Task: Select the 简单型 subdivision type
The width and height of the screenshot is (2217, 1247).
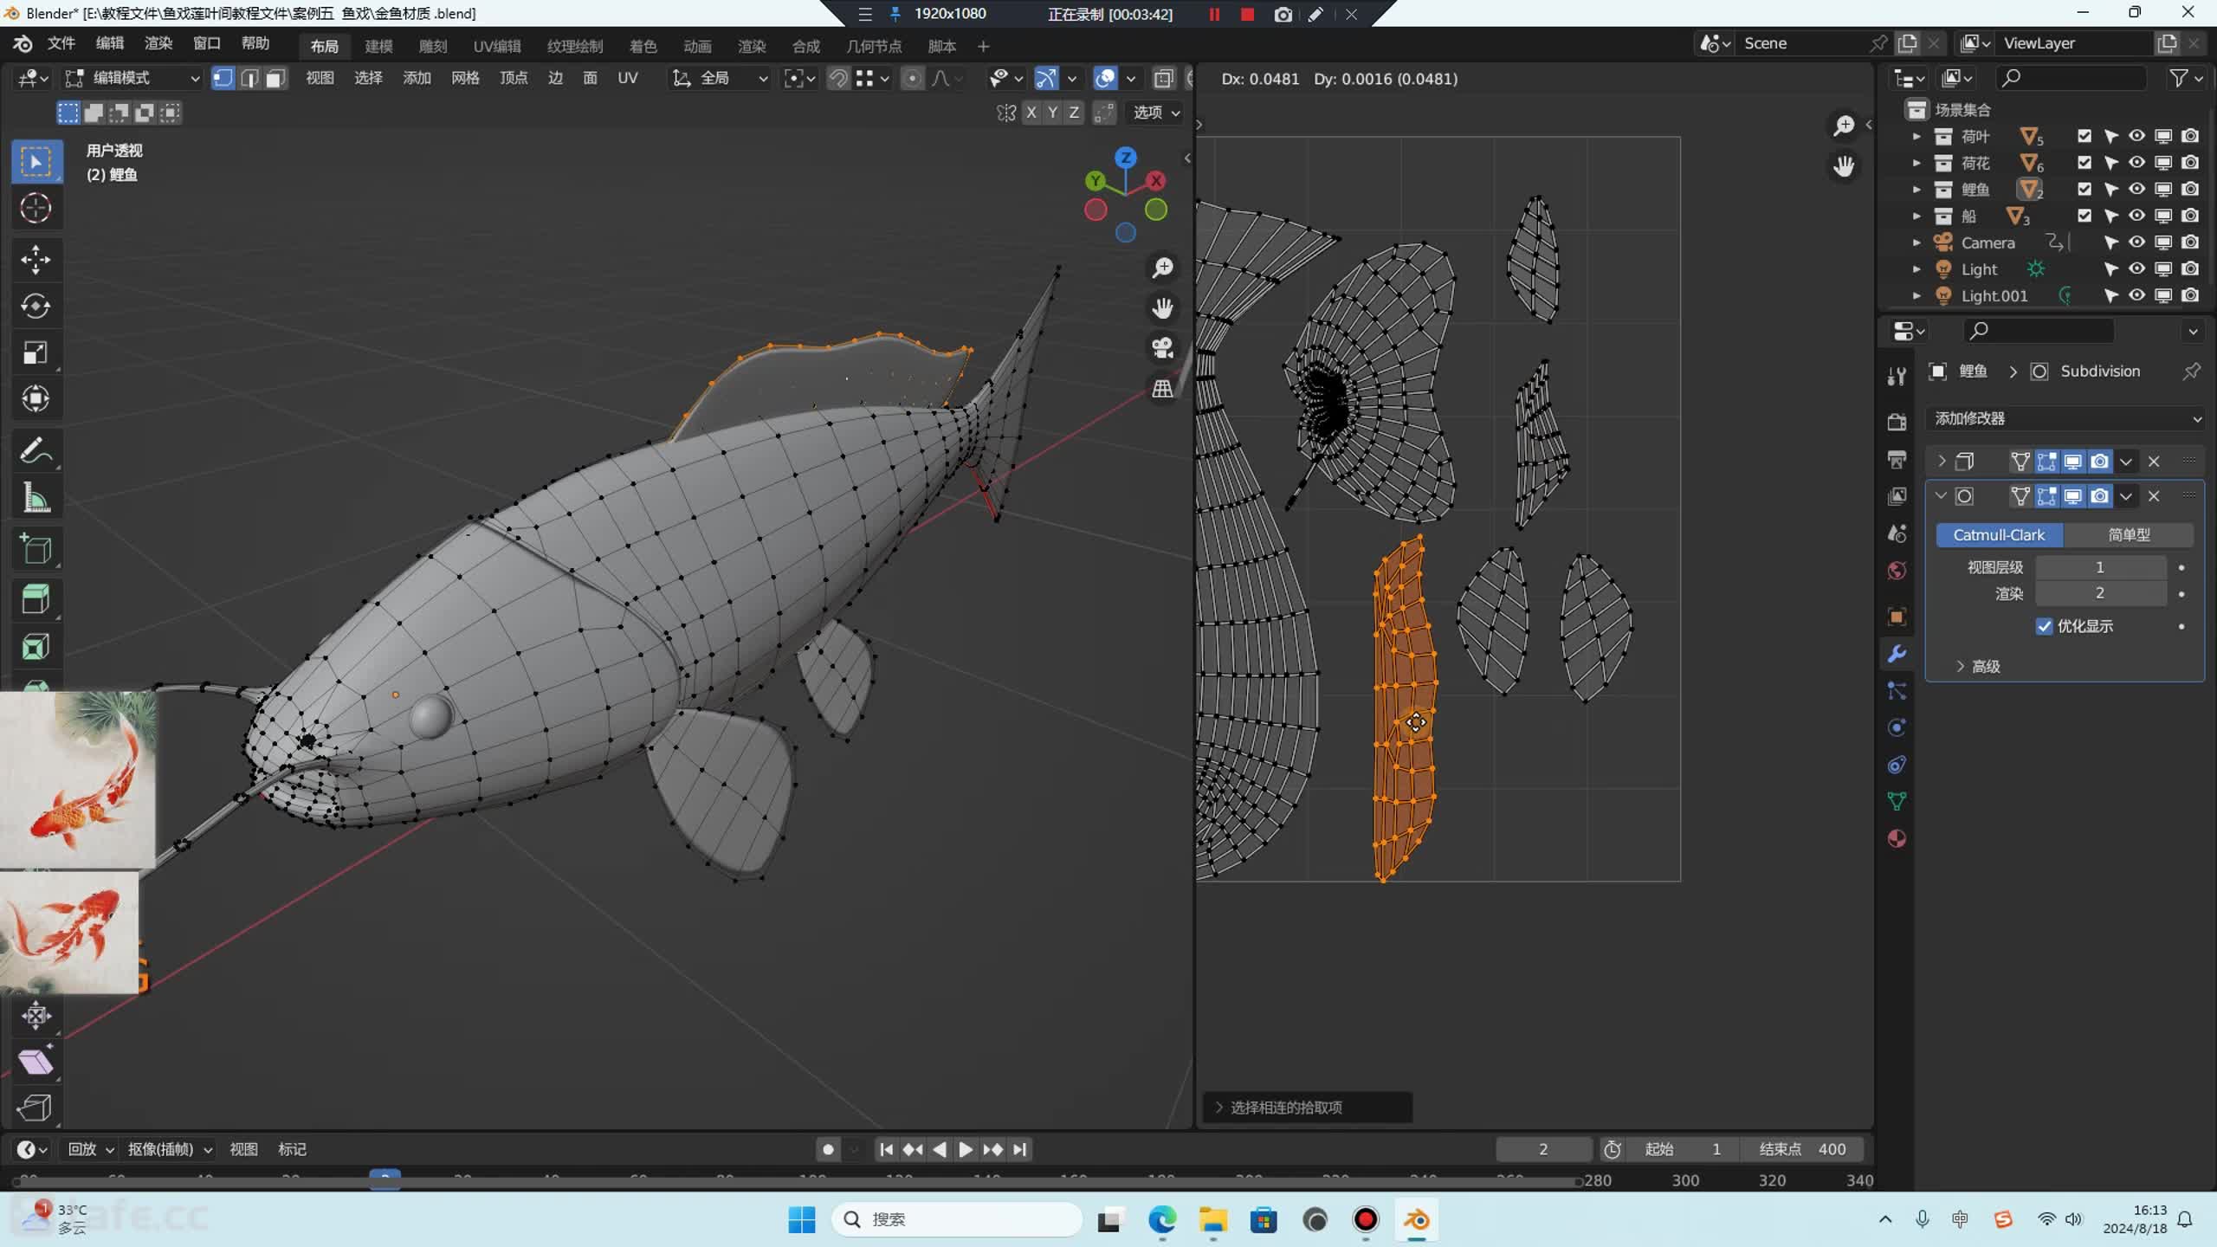Action: click(x=2129, y=535)
